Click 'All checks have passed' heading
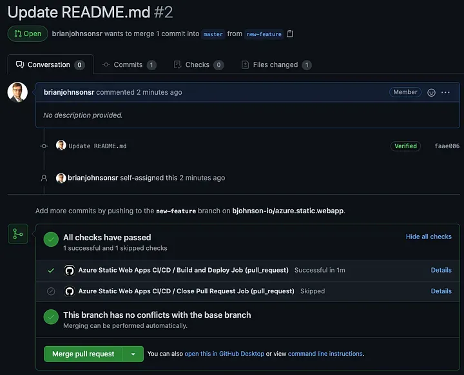Image resolution: width=464 pixels, height=375 pixels. 107,237
